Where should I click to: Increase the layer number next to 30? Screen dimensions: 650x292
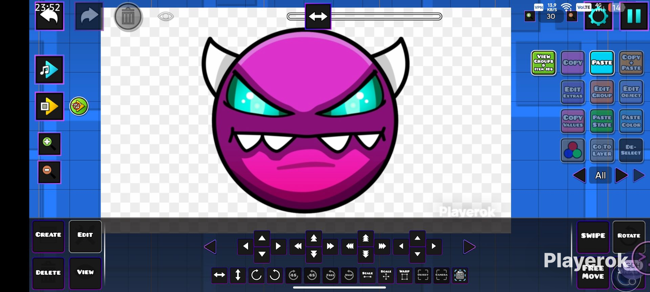(x=529, y=16)
